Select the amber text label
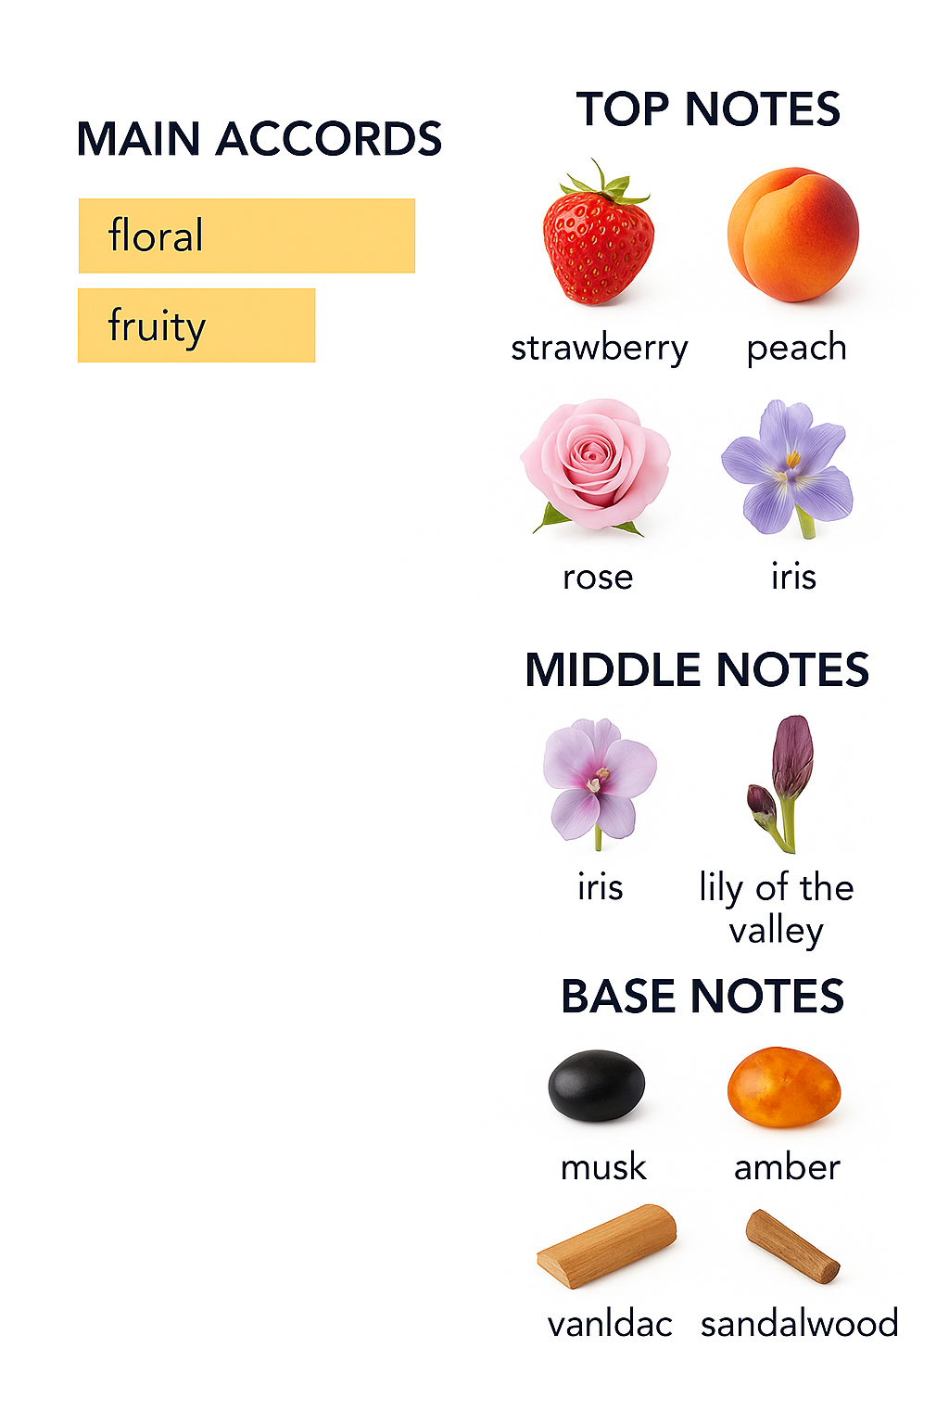949x1424 pixels. tap(787, 1166)
